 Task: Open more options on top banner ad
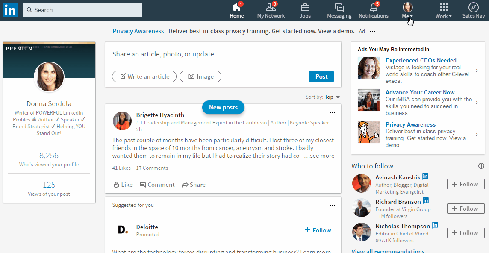click(372, 32)
